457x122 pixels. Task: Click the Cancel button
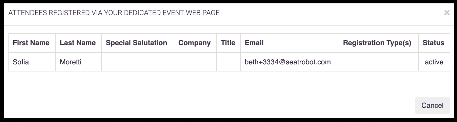[x=432, y=105]
